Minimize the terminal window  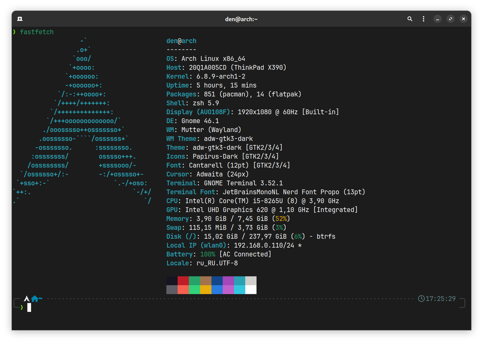tap(438, 19)
